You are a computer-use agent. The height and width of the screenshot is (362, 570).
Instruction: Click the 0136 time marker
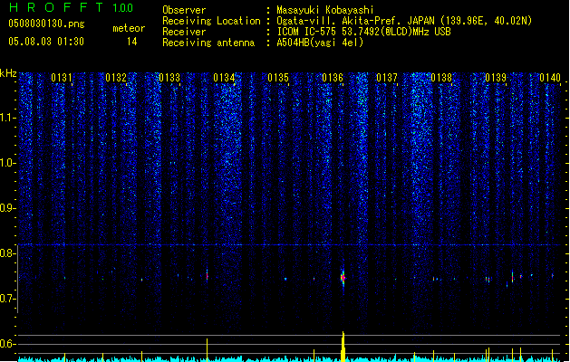(x=333, y=78)
